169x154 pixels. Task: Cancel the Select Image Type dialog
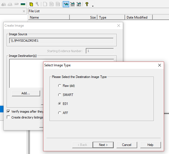pyautogui.click(x=126, y=145)
